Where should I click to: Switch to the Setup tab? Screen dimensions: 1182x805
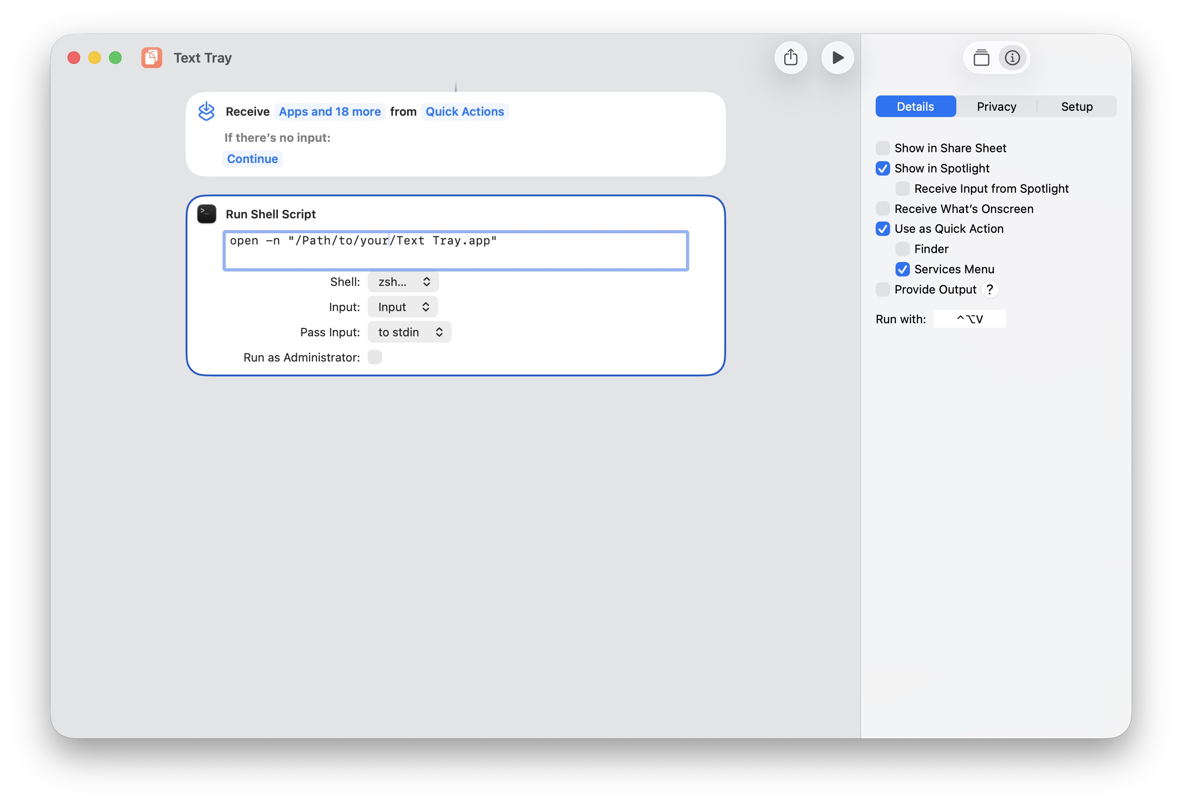(1077, 106)
